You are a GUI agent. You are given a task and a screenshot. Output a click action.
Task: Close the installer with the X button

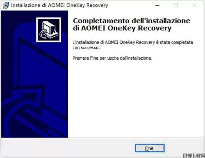pos(194,5)
